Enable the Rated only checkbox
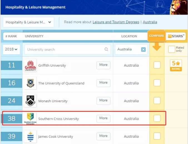Screen dimensions: 188x144 pos(172,49)
